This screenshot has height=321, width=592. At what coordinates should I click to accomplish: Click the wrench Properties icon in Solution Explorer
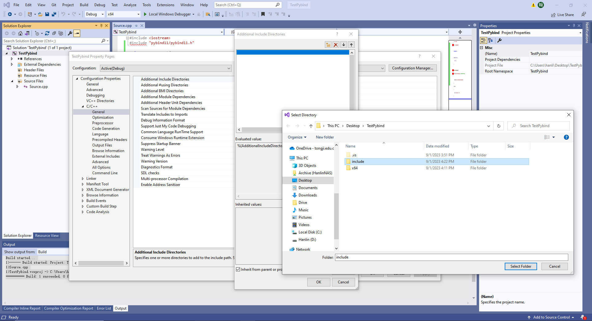pos(70,33)
